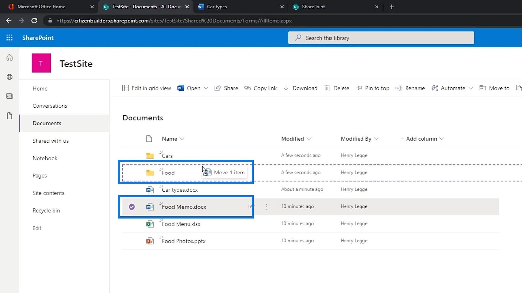The width and height of the screenshot is (522, 293).
Task: Expand the Open dropdown arrow
Action: click(206, 88)
